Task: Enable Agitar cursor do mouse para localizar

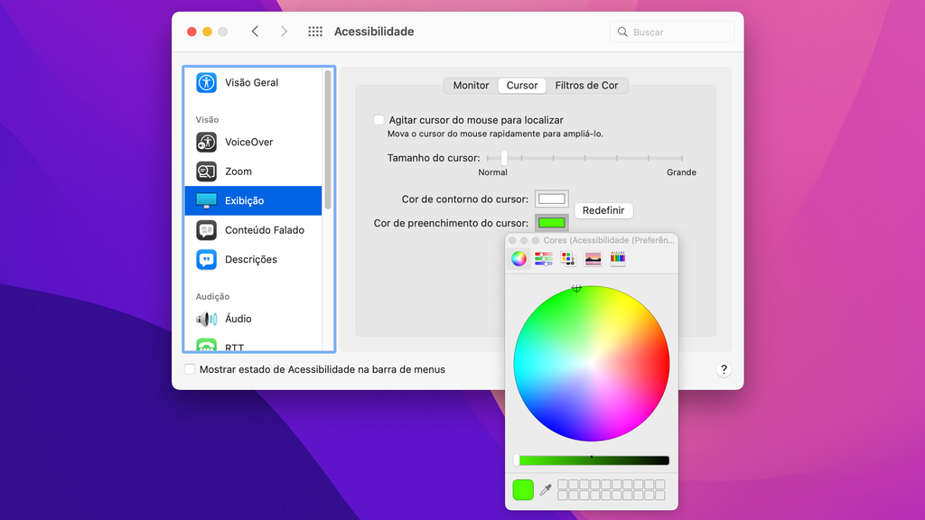Action: 378,120
